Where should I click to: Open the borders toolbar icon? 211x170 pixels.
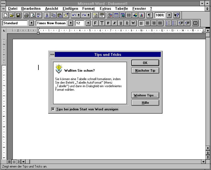tap(195, 23)
